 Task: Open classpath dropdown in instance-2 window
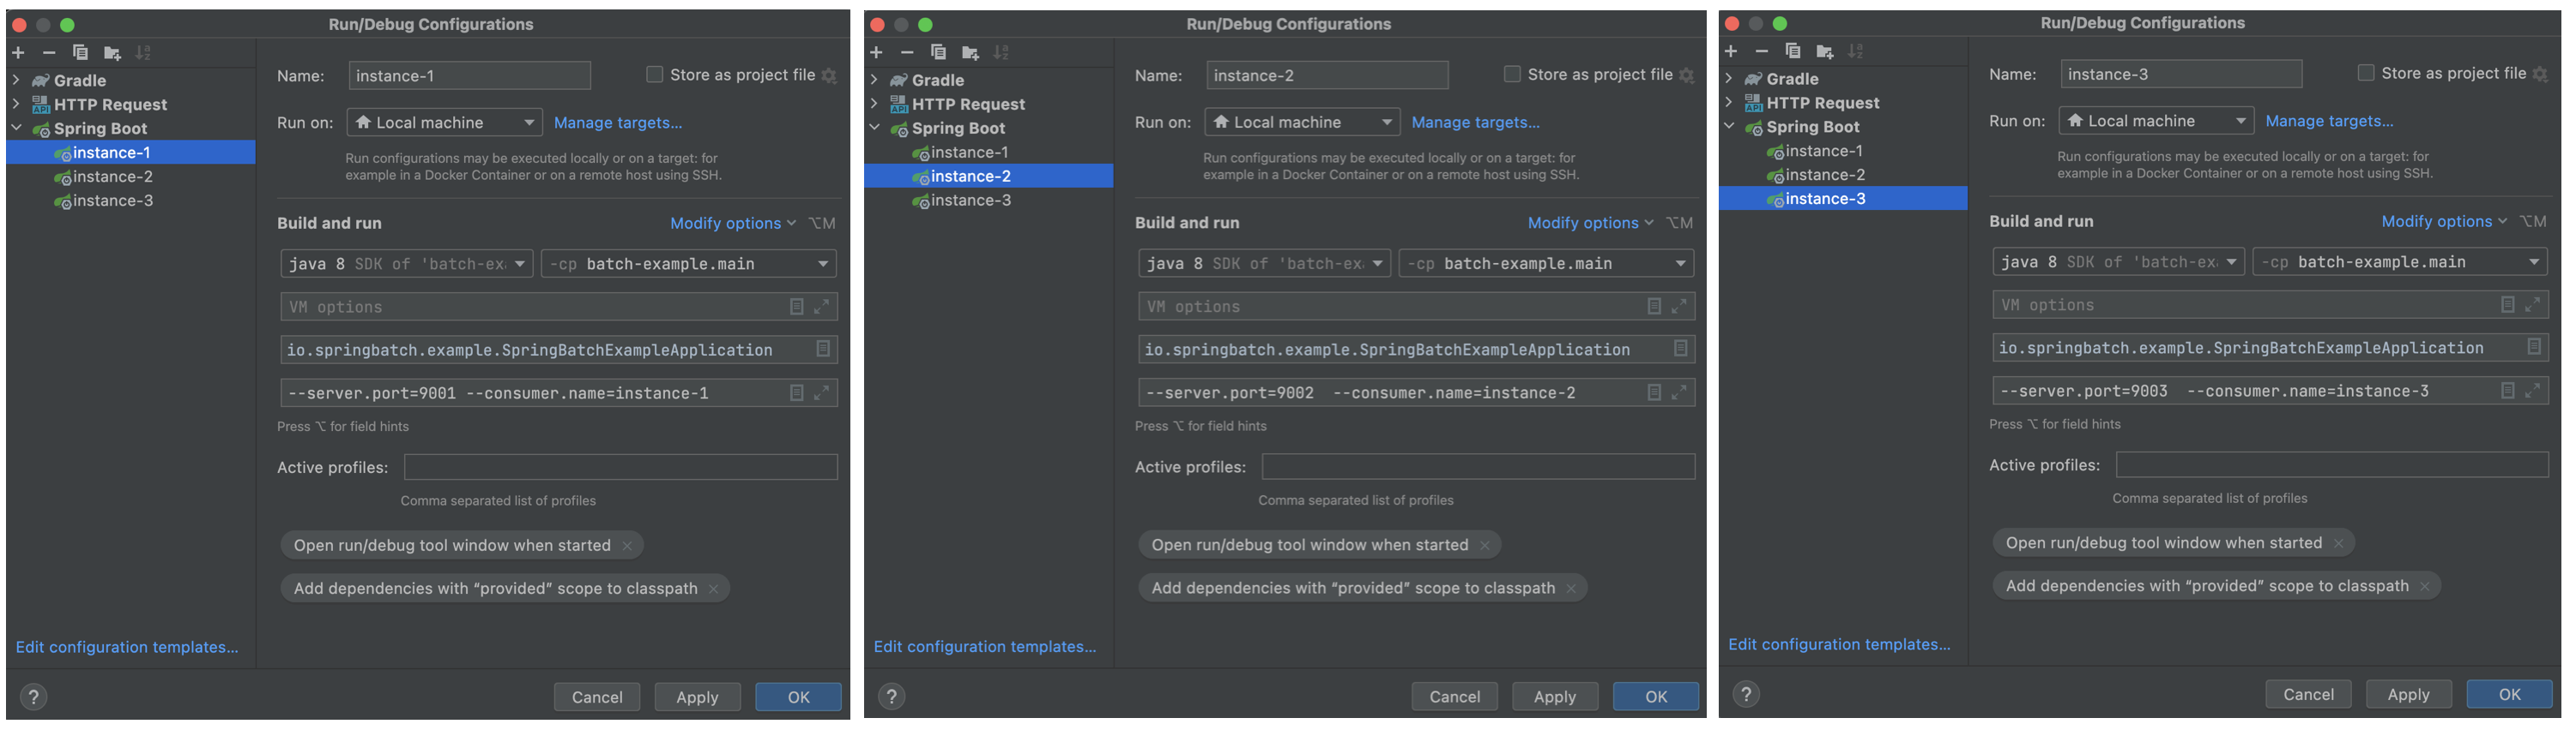point(1547,265)
